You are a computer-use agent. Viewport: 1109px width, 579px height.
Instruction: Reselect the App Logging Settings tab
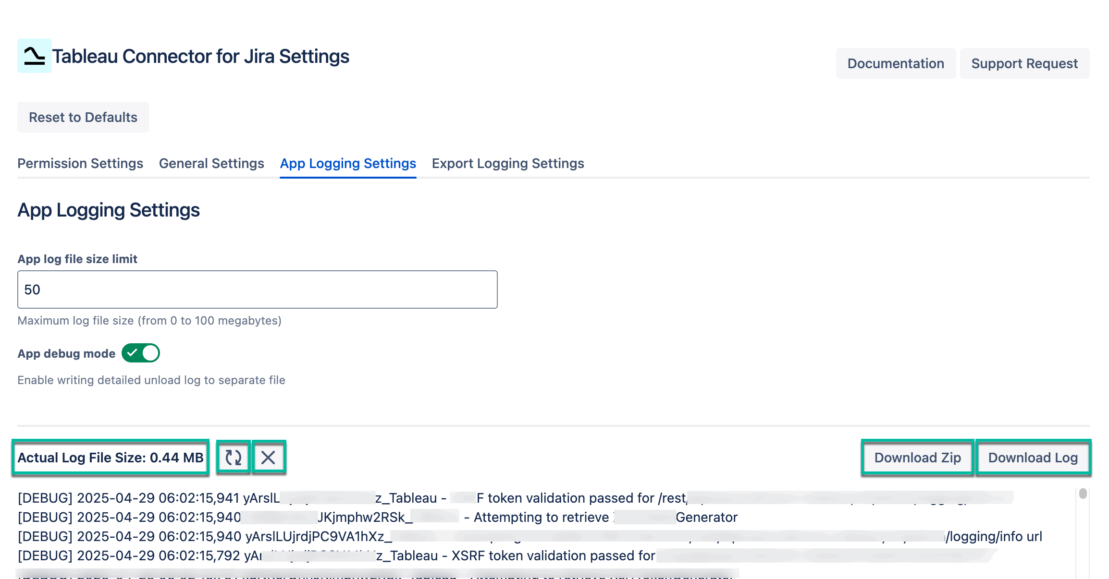click(348, 164)
